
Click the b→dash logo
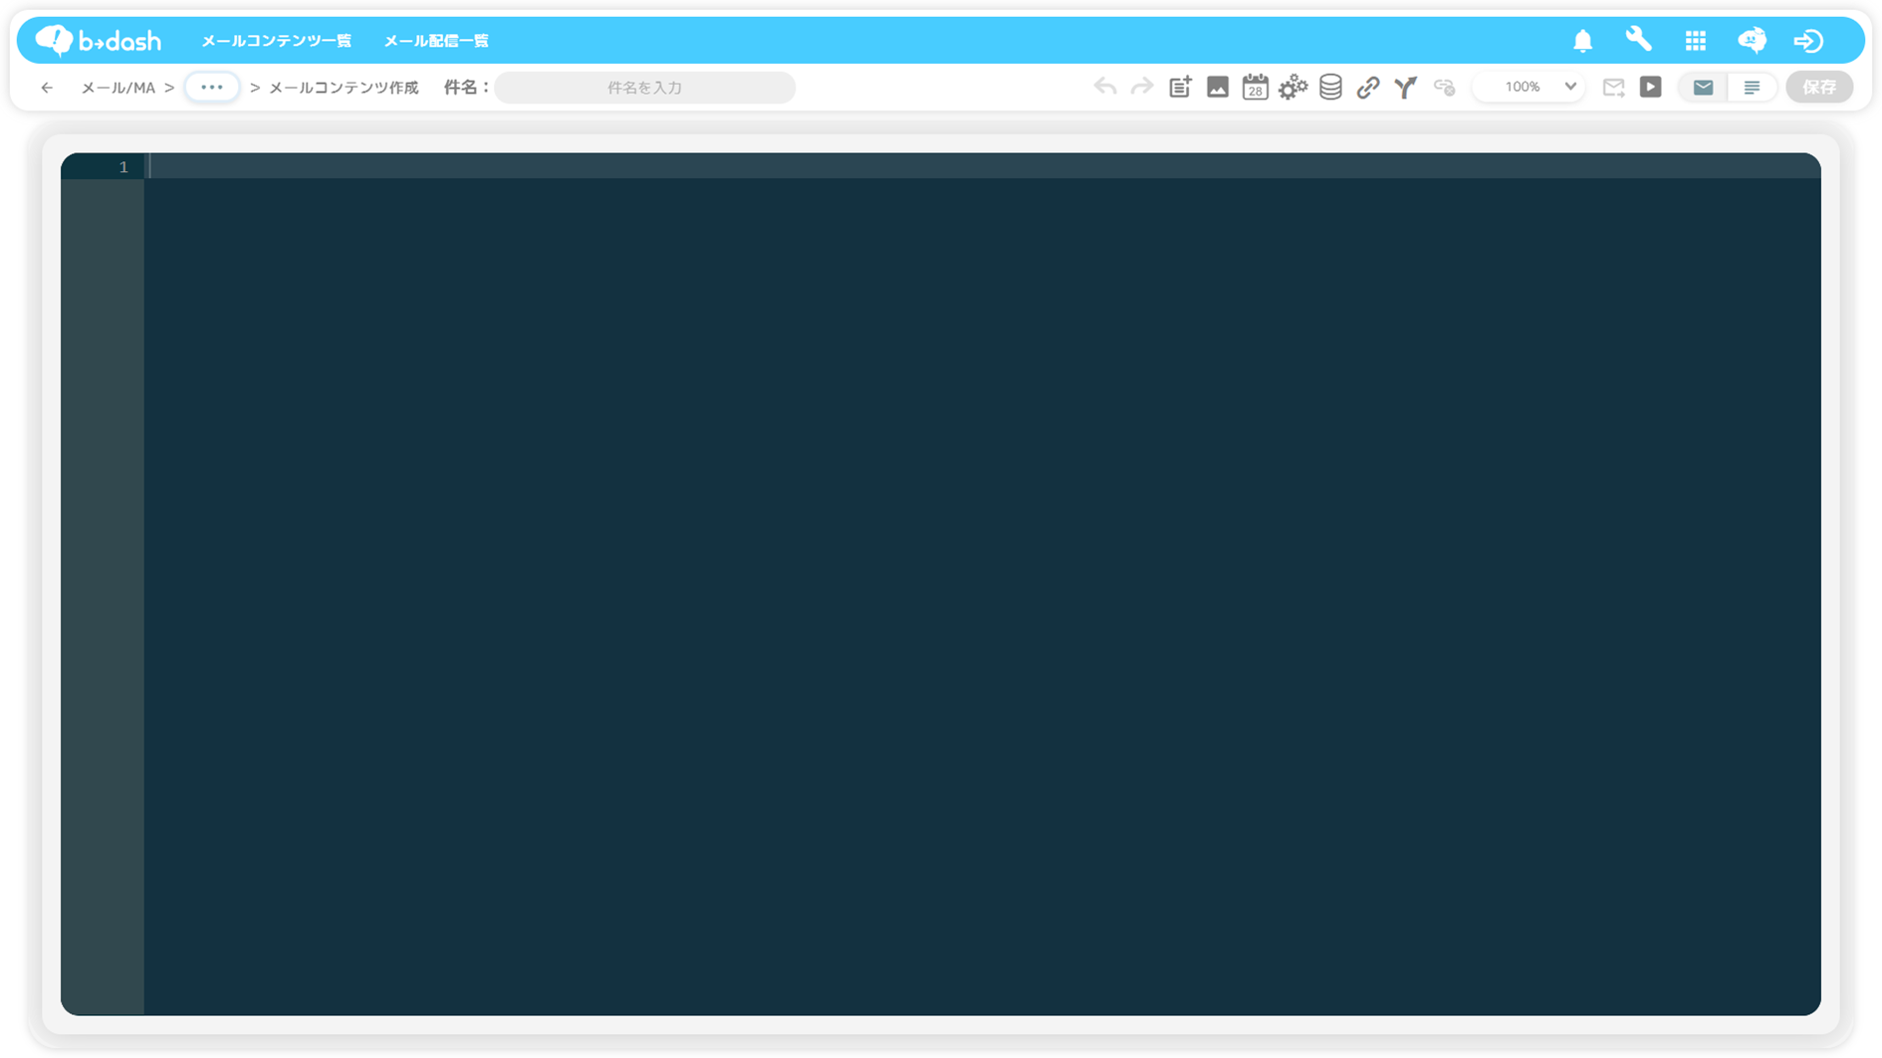pos(99,41)
